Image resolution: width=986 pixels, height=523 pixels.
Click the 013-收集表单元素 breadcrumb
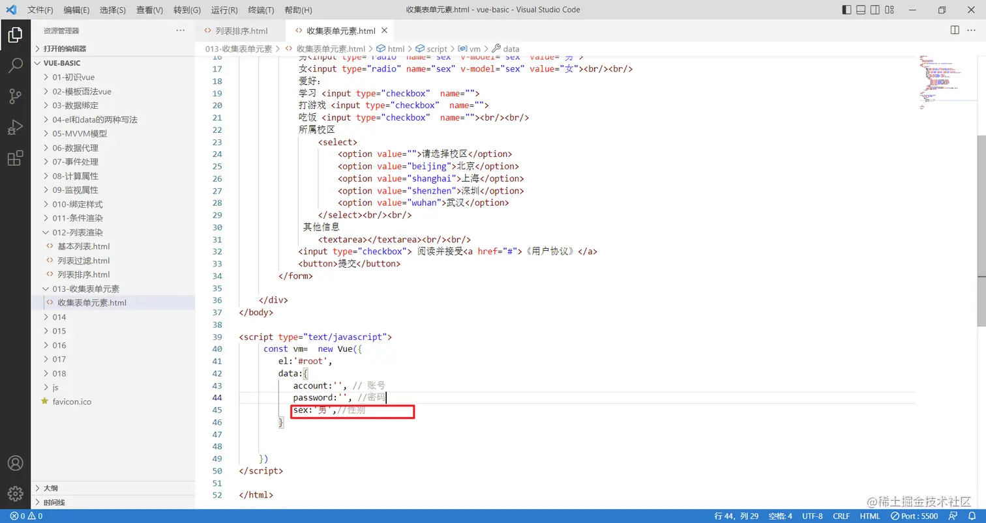pyautogui.click(x=239, y=49)
